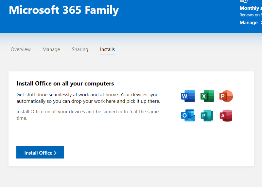This screenshot has height=187, width=262.
Task: Click the Publisher app icon
Action: pos(207,115)
